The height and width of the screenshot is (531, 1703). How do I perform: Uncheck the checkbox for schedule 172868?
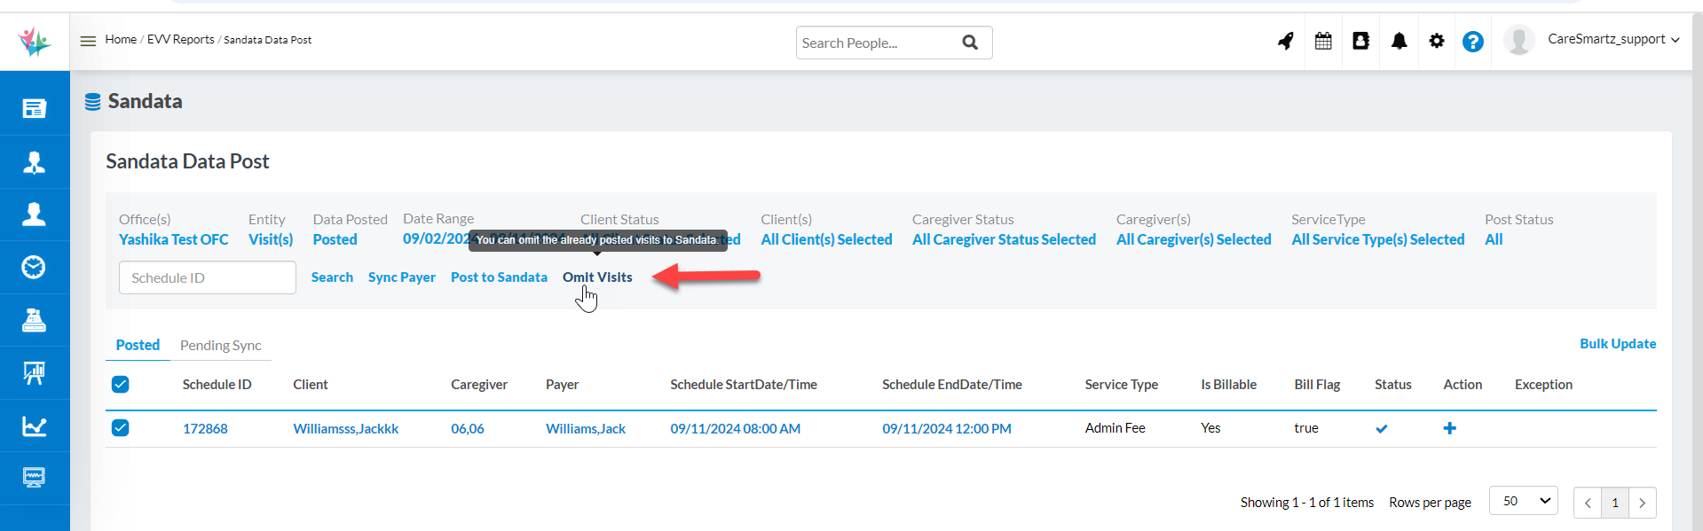[x=121, y=428]
